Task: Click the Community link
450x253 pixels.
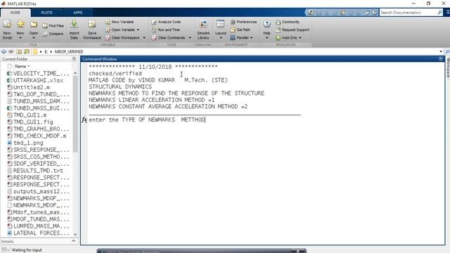Action: point(288,22)
